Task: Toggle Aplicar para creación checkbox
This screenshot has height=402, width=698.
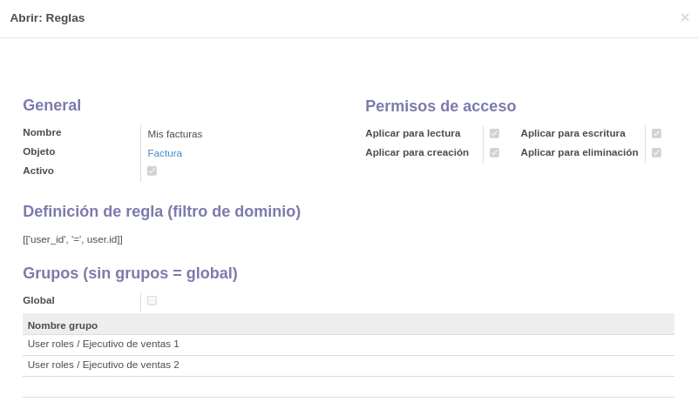Action: pos(494,152)
